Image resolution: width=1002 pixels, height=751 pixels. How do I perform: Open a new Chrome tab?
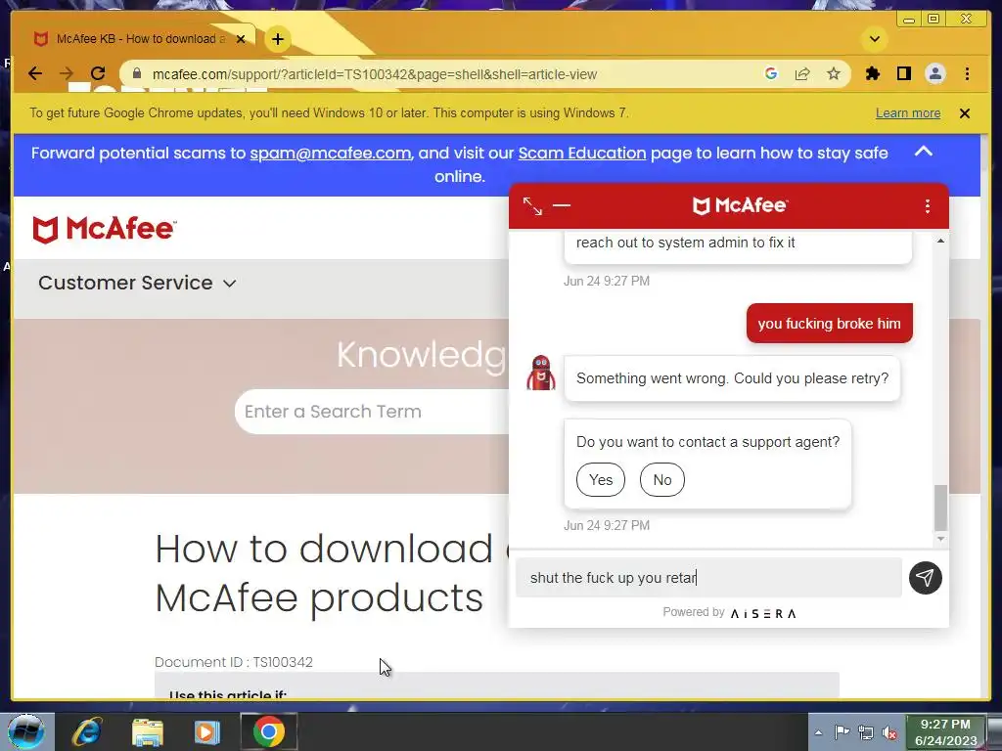point(277,39)
